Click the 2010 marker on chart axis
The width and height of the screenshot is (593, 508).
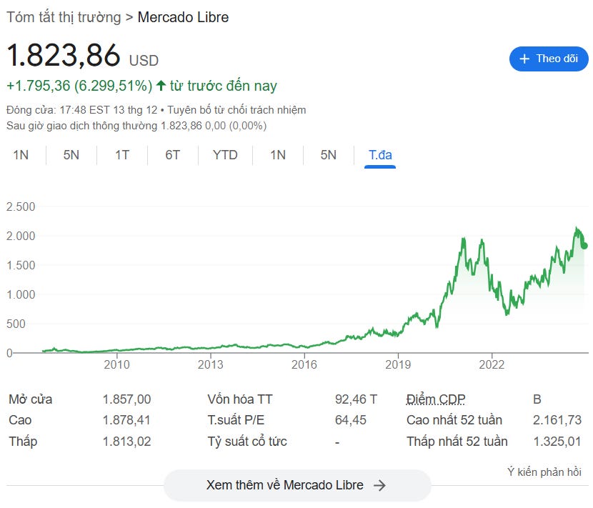(116, 365)
